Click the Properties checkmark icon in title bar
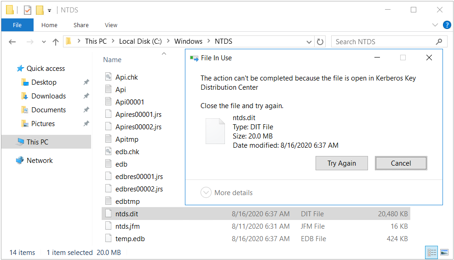454x260 pixels. tap(28, 10)
